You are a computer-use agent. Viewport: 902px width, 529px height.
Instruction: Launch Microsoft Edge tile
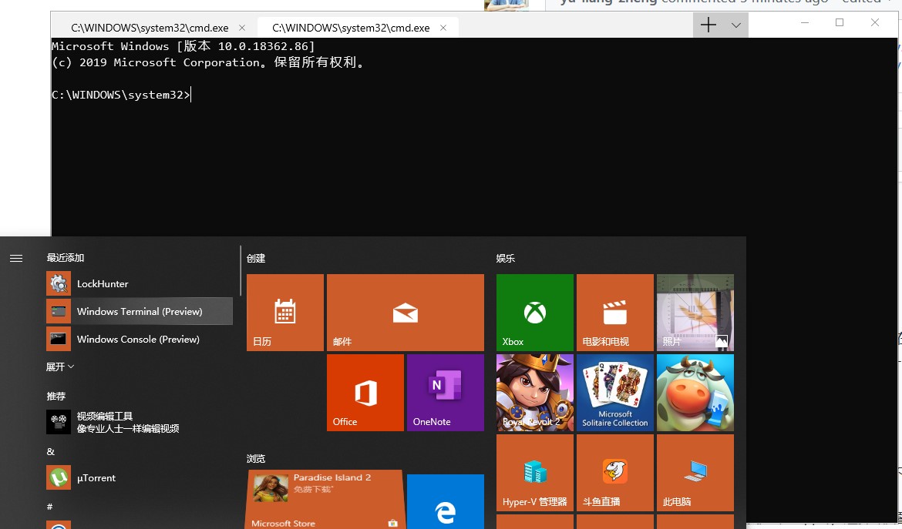point(446,501)
